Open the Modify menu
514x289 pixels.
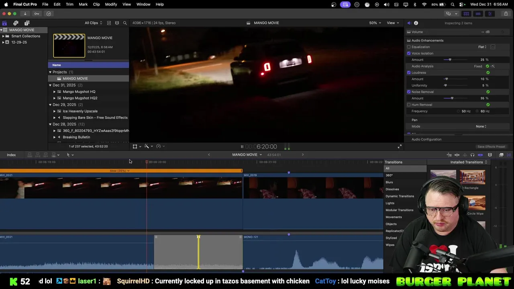[x=111, y=4]
